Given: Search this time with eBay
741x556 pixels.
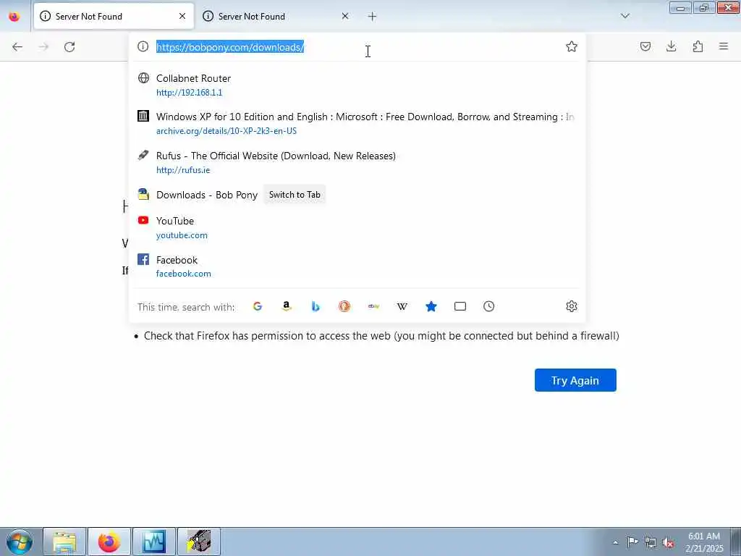Looking at the screenshot, I should [373, 306].
